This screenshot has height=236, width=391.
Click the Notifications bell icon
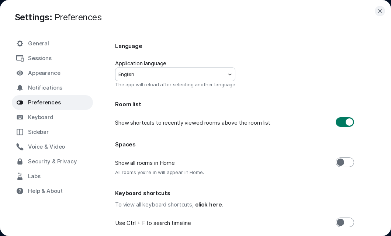coord(20,88)
